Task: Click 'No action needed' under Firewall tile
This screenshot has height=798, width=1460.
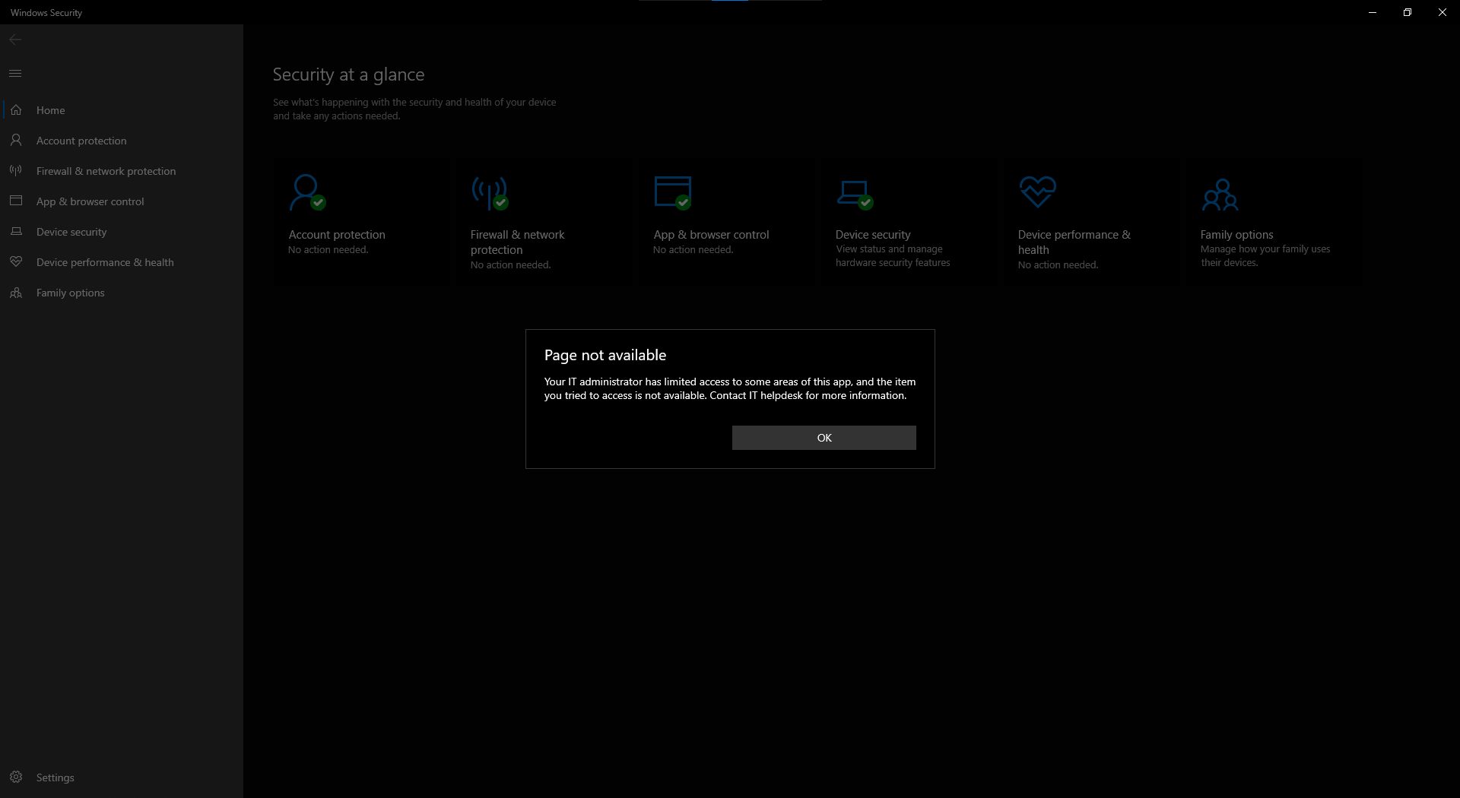Action: tap(510, 265)
